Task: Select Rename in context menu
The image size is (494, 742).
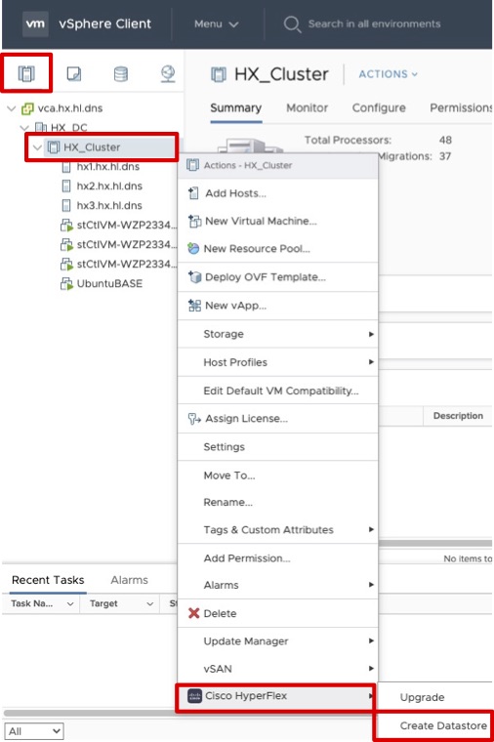Action: pos(227,502)
